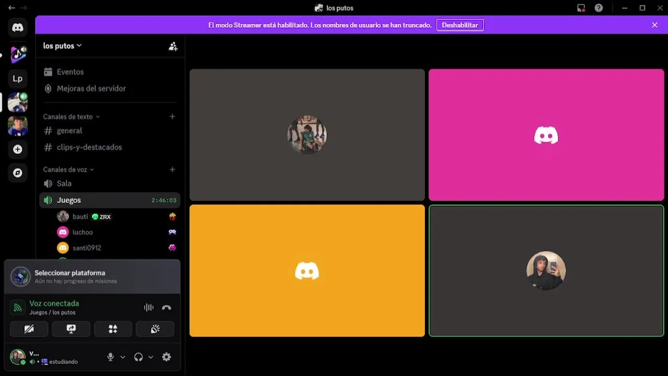Click own user avatar with estudiando status
Image resolution: width=668 pixels, height=376 pixels.
coord(18,357)
